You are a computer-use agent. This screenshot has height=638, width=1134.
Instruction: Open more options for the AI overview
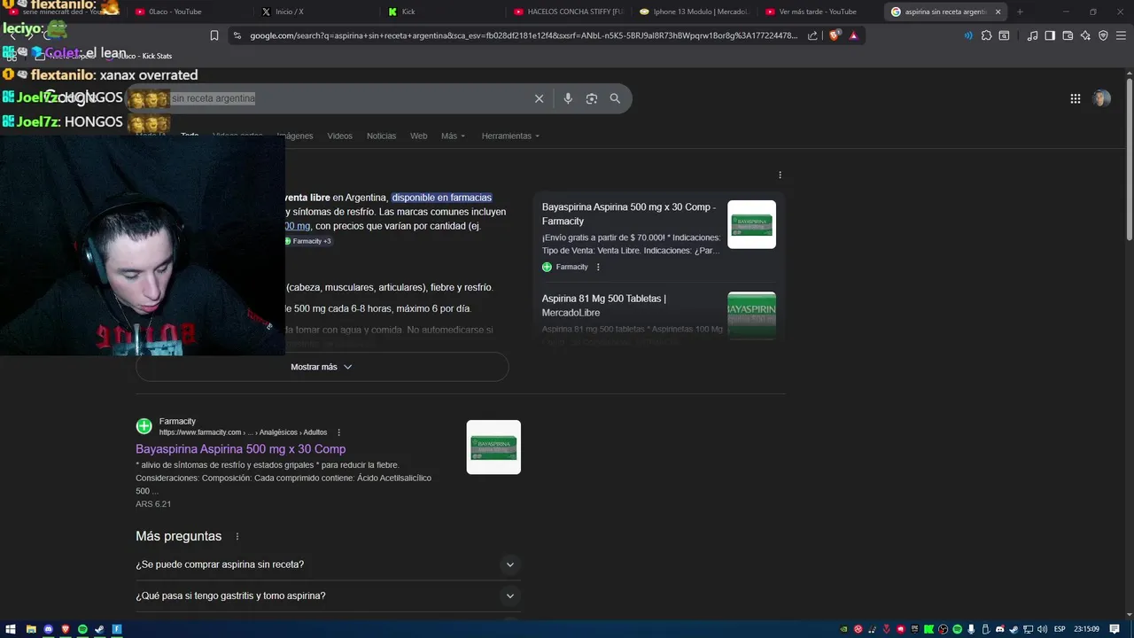(780, 175)
